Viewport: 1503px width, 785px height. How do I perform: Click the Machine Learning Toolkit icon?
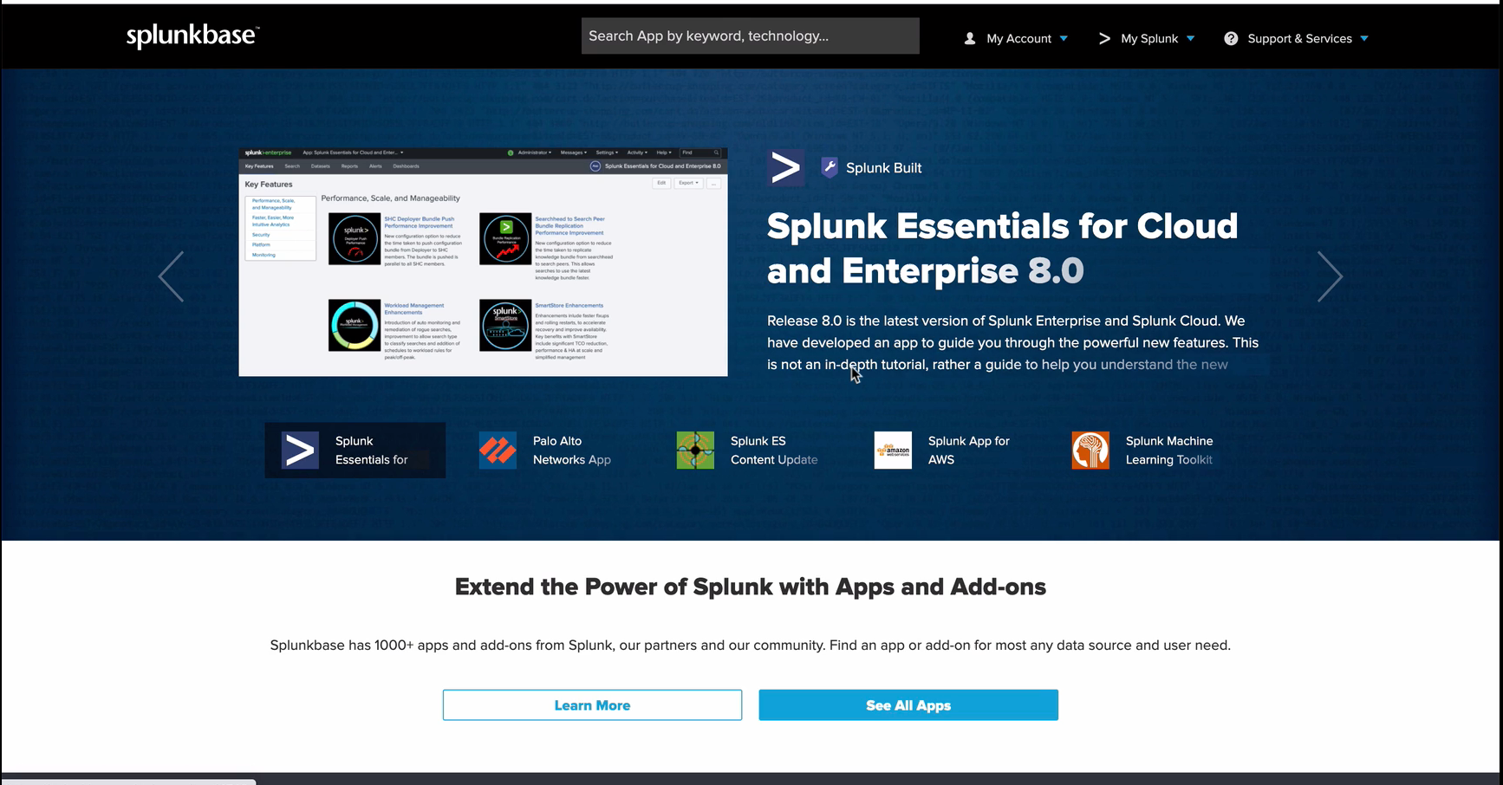[1090, 451]
